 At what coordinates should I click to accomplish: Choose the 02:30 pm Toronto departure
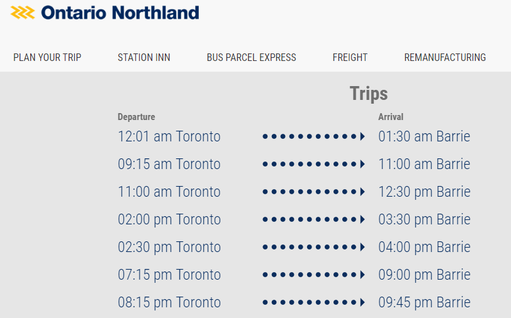[169, 247]
